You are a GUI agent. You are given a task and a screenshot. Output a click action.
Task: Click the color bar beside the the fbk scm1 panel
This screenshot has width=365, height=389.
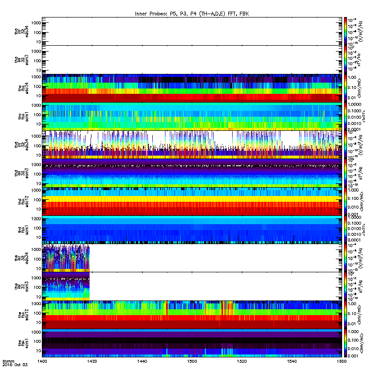tap(345, 343)
